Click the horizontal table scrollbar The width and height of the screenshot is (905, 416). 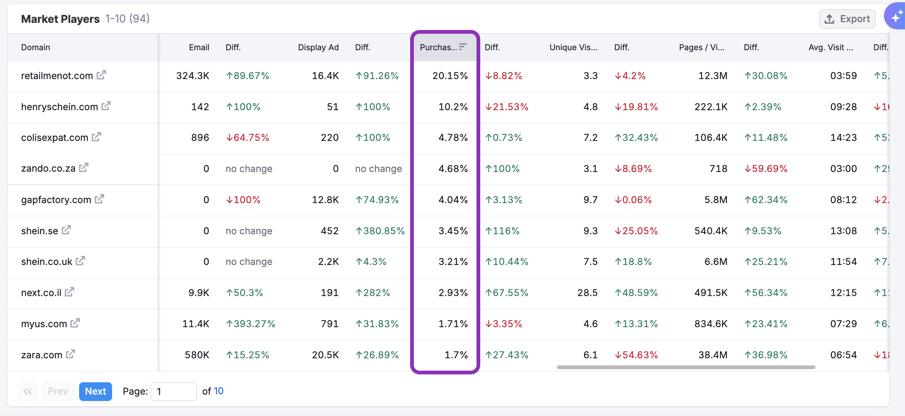(686, 367)
